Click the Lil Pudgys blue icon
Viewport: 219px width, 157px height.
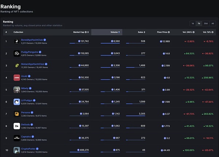click(x=17, y=102)
